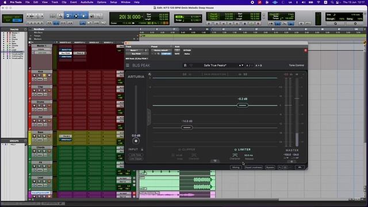The height and width of the screenshot is (207, 368).
Task: Toggle BYPASS in the plugin window header
Action: [187, 50]
